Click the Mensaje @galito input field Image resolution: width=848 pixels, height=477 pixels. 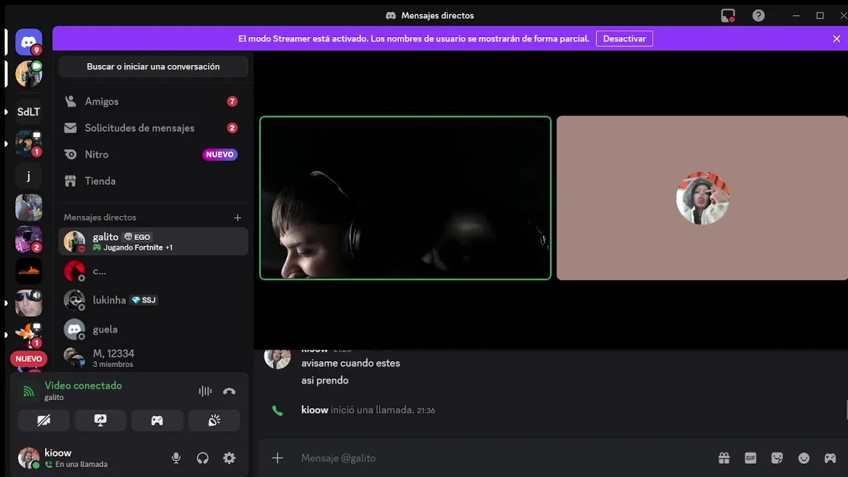tap(503, 458)
